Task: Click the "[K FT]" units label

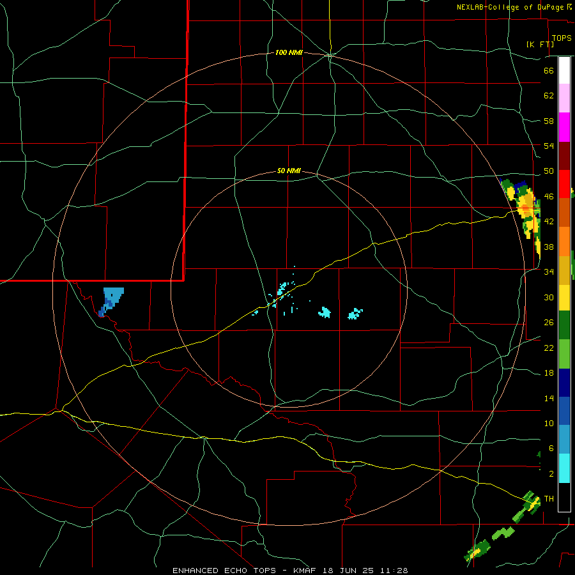Action: coord(540,44)
